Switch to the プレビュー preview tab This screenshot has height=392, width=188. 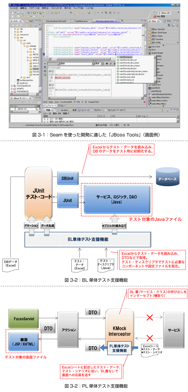coord(61,105)
